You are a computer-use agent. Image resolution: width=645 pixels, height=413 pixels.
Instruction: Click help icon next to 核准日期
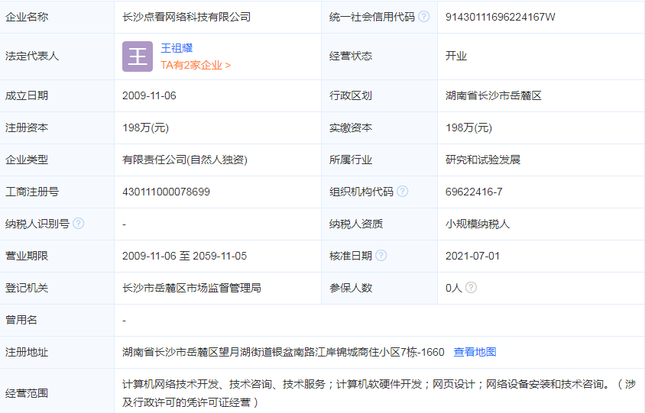(381, 256)
